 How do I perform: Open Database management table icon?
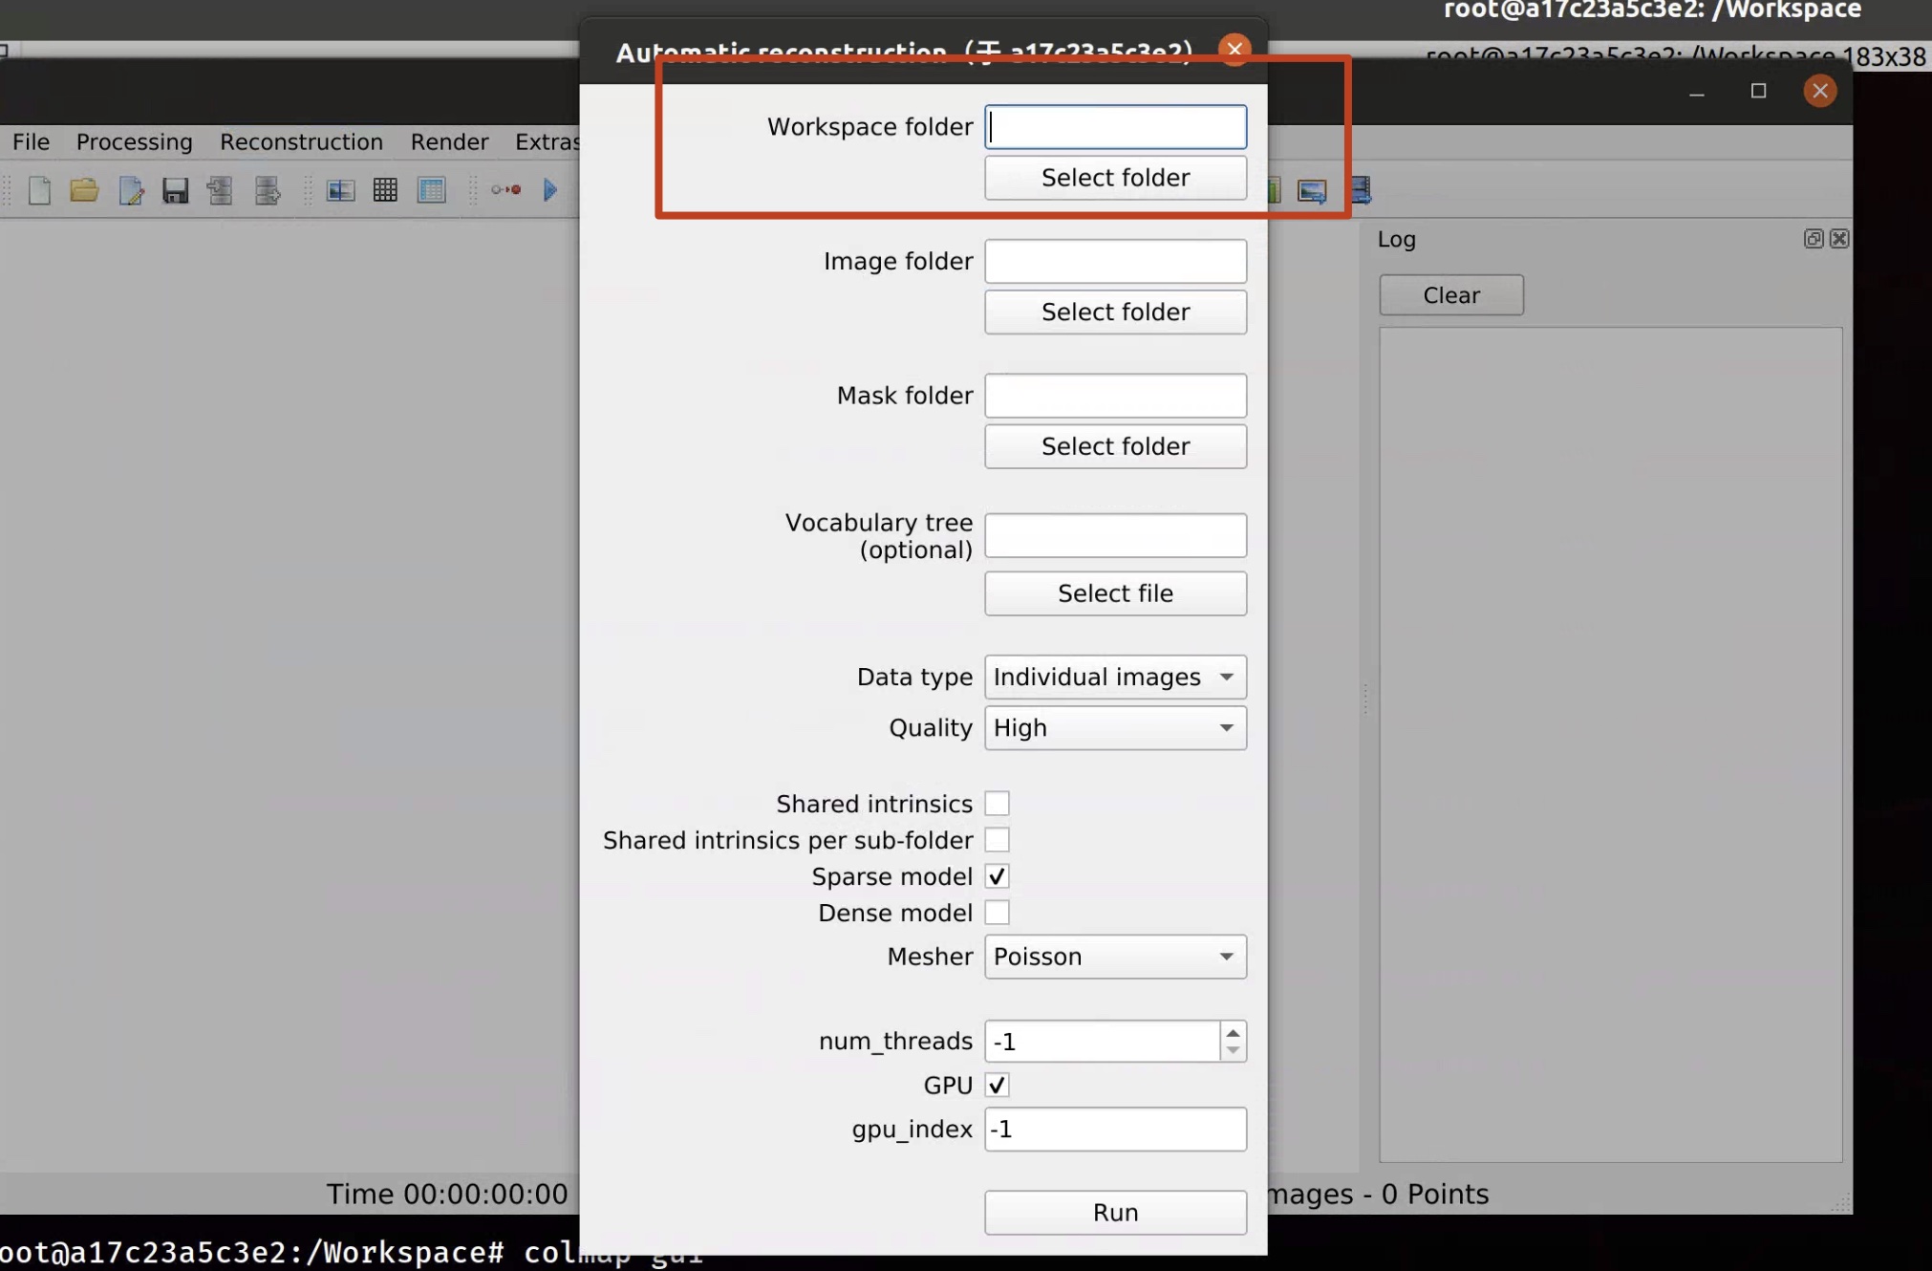[432, 190]
